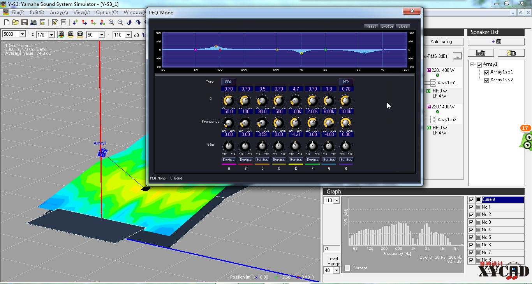Click band A Type PEQ selector
This screenshot has height=284, width=532.
(229, 82)
